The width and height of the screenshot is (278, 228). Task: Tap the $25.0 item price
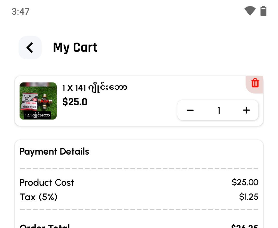click(x=75, y=102)
